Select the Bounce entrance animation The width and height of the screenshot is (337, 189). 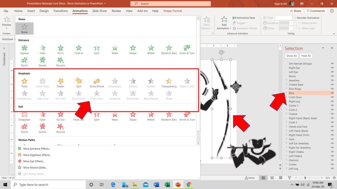(x=61, y=62)
